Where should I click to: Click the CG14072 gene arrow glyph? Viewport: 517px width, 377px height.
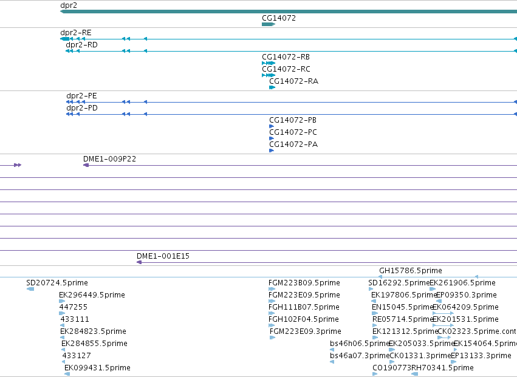(x=269, y=24)
